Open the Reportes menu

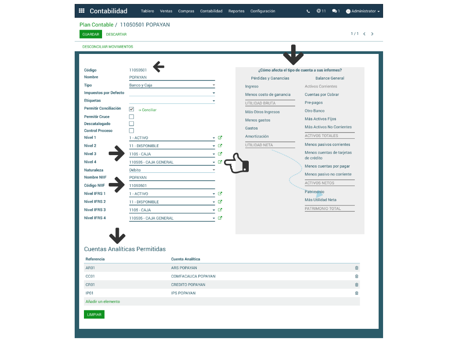[236, 11]
